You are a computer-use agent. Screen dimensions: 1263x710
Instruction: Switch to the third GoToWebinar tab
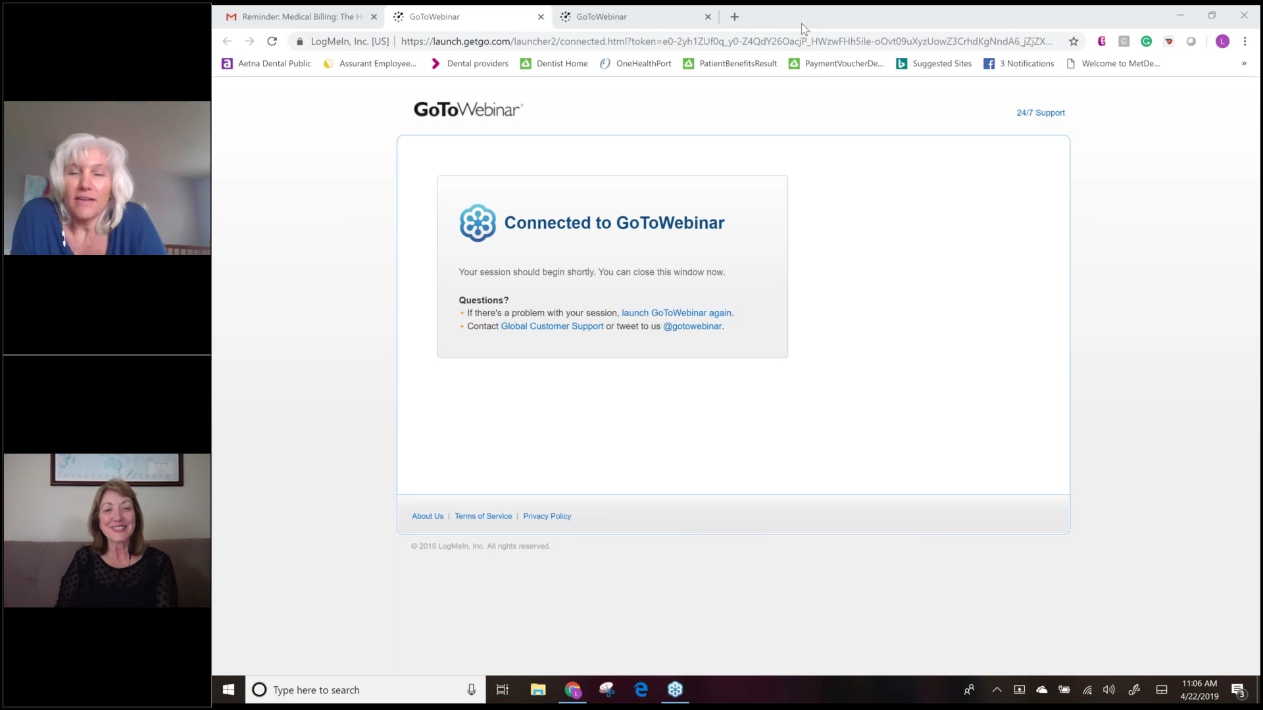[x=631, y=16]
